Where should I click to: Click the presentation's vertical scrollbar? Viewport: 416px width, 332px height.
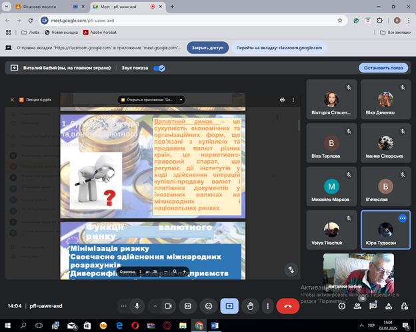pyautogui.click(x=298, y=125)
